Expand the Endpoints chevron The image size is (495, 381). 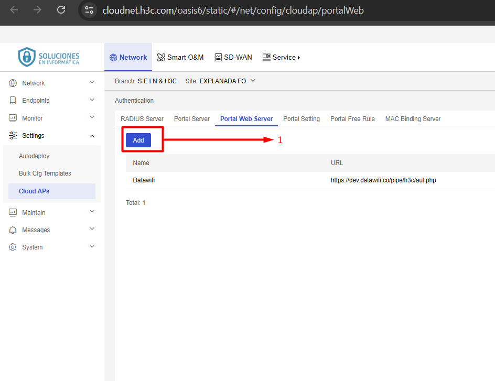(x=92, y=100)
